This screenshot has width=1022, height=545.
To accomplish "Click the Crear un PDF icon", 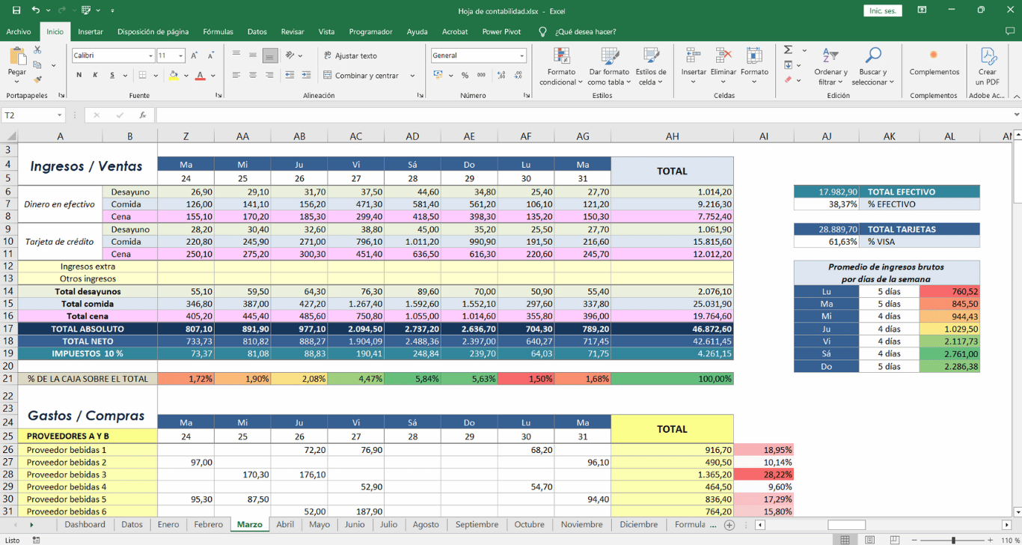I will pos(988,57).
